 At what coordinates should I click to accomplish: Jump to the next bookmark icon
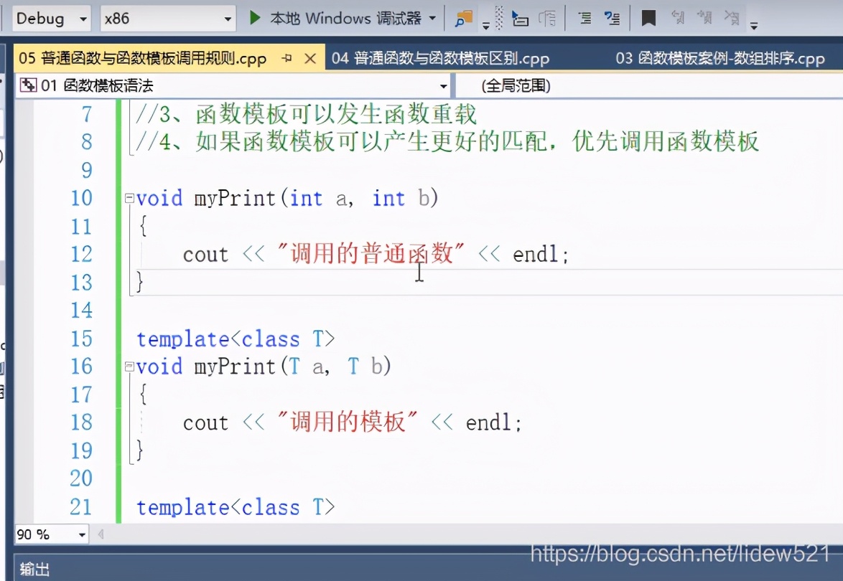point(705,18)
